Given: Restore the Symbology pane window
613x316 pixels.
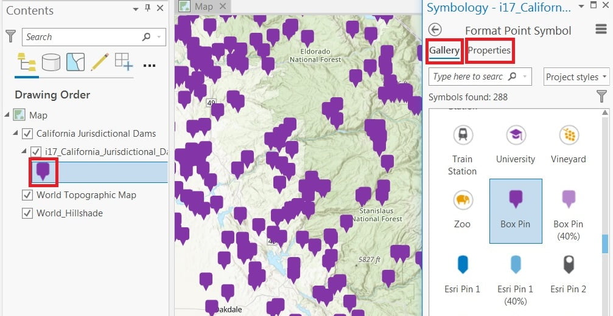Looking at the screenshot, I should coord(594,5).
